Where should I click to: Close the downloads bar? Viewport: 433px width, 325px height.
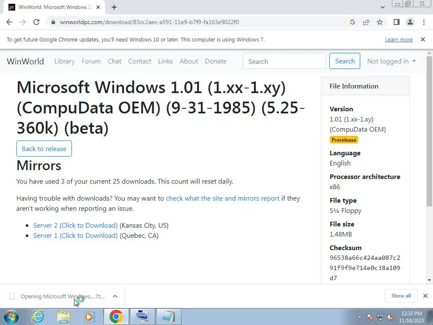(x=425, y=296)
